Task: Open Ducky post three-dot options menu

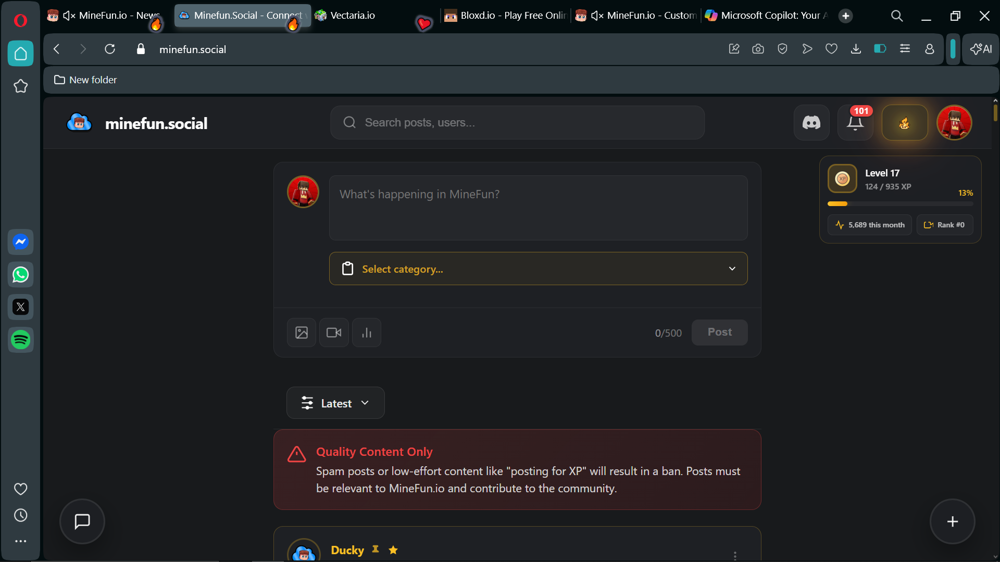Action: pyautogui.click(x=735, y=555)
